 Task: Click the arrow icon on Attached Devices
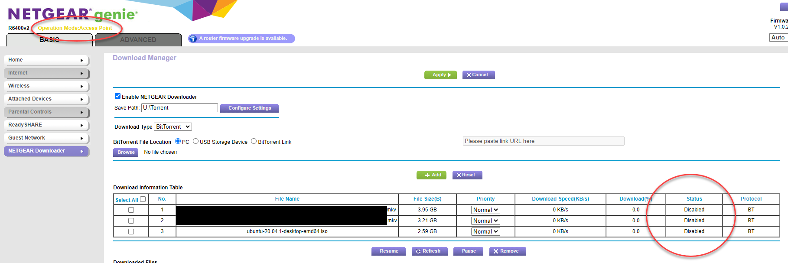[81, 99]
